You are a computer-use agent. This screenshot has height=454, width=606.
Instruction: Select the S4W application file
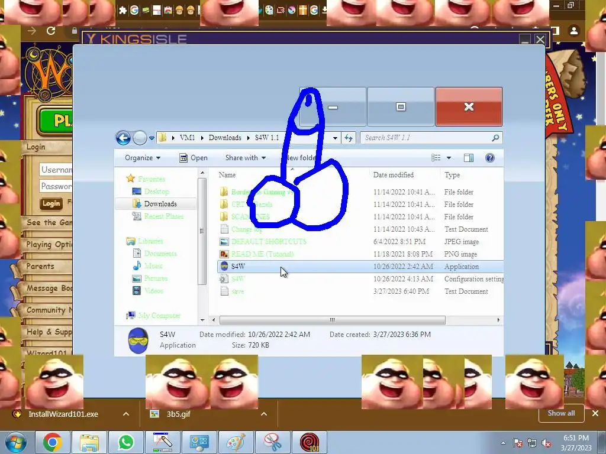click(x=360, y=267)
